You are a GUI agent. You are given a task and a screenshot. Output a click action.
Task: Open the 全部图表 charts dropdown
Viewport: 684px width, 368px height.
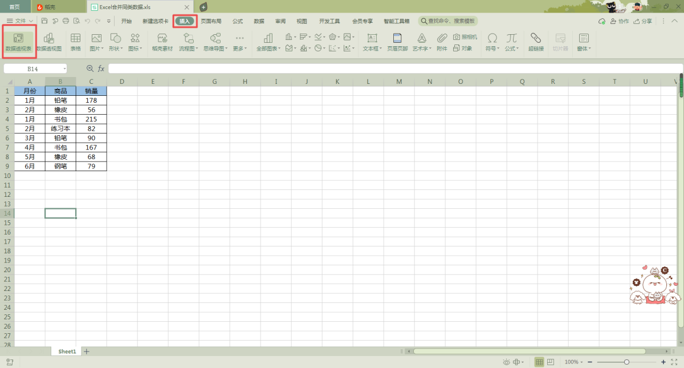[268, 42]
